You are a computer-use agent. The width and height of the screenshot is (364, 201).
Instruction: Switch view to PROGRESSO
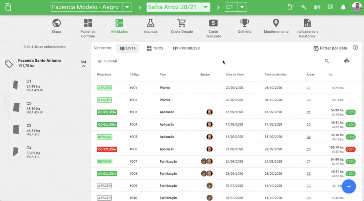(x=186, y=48)
